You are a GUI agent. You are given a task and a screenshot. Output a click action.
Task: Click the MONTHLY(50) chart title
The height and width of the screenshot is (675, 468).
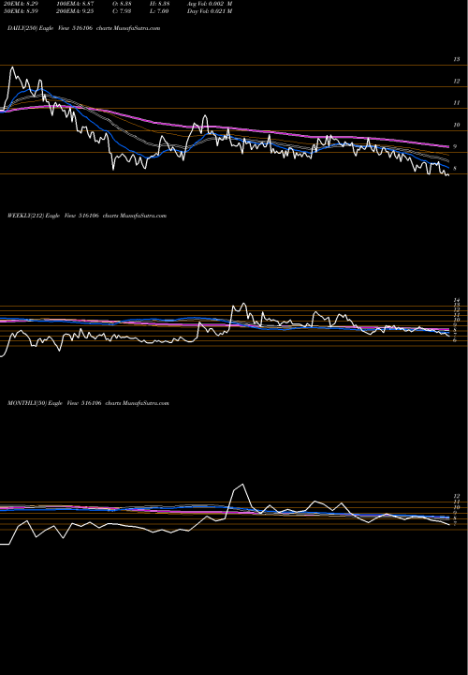tap(88, 403)
